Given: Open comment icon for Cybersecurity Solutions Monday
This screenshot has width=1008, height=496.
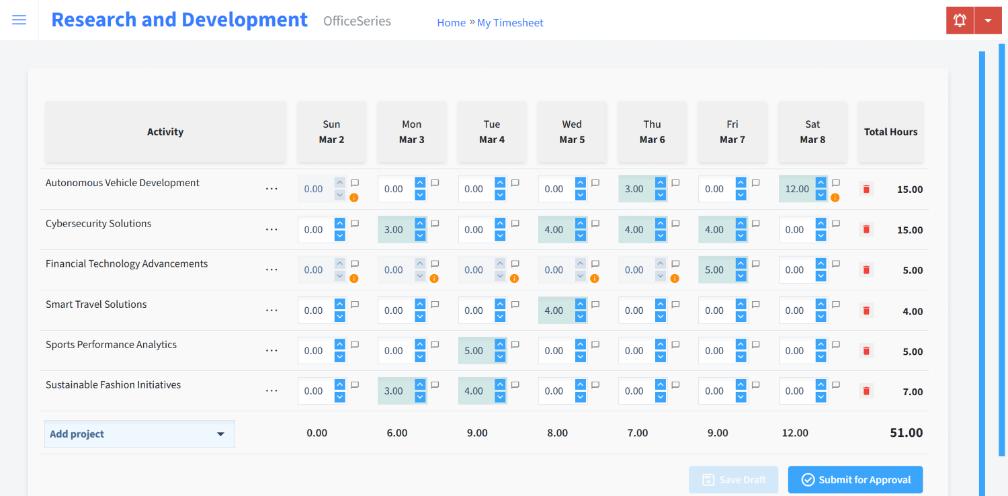Looking at the screenshot, I should 435,224.
